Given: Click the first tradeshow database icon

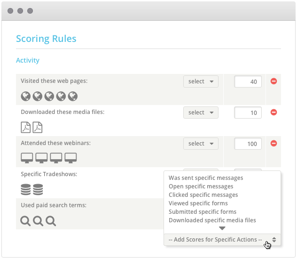Looking at the screenshot, I should [x=25, y=189].
